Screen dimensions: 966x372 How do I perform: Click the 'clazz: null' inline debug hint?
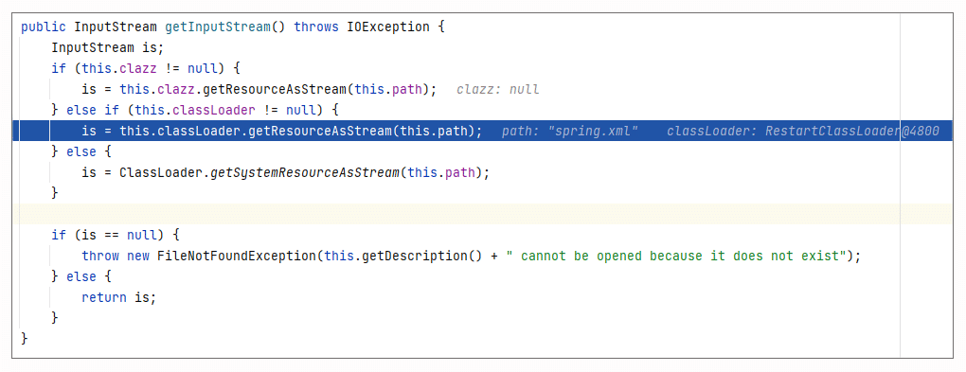tap(498, 89)
